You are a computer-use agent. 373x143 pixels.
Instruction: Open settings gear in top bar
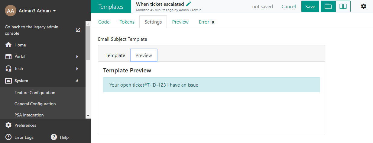pyautogui.click(x=364, y=6)
